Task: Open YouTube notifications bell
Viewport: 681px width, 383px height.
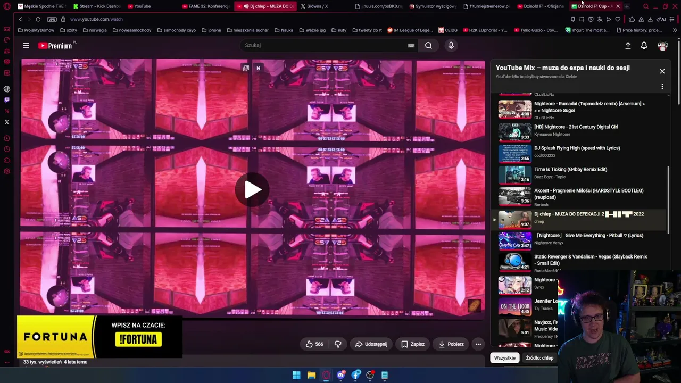Action: point(644,46)
